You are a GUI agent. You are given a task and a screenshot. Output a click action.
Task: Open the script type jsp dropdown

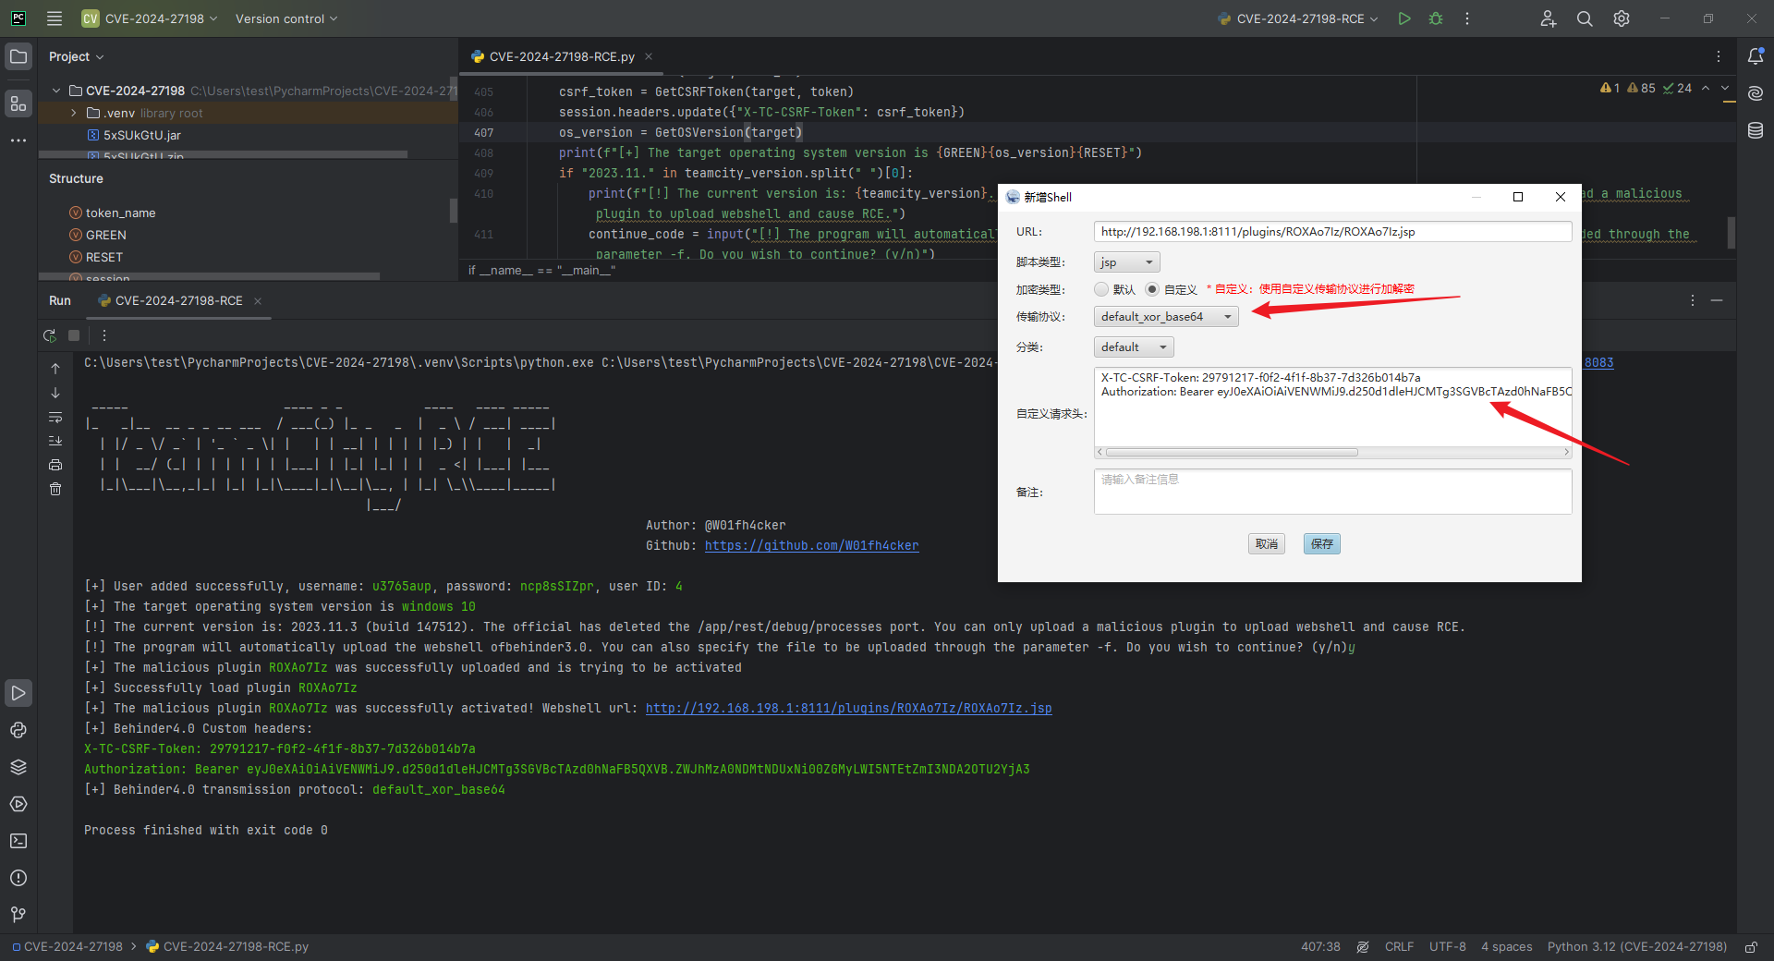pyautogui.click(x=1127, y=262)
